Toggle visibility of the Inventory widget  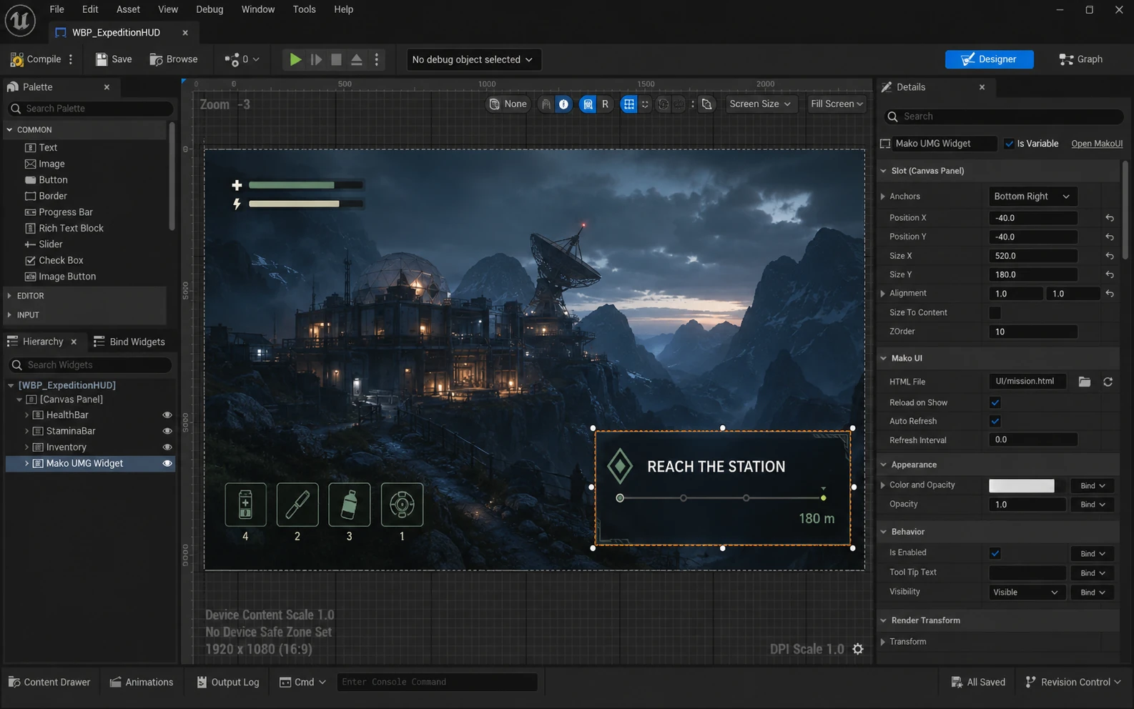pyautogui.click(x=167, y=447)
